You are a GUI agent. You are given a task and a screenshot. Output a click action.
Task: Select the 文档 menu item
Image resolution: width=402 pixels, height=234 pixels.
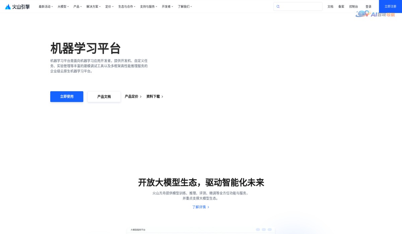pos(331,6)
